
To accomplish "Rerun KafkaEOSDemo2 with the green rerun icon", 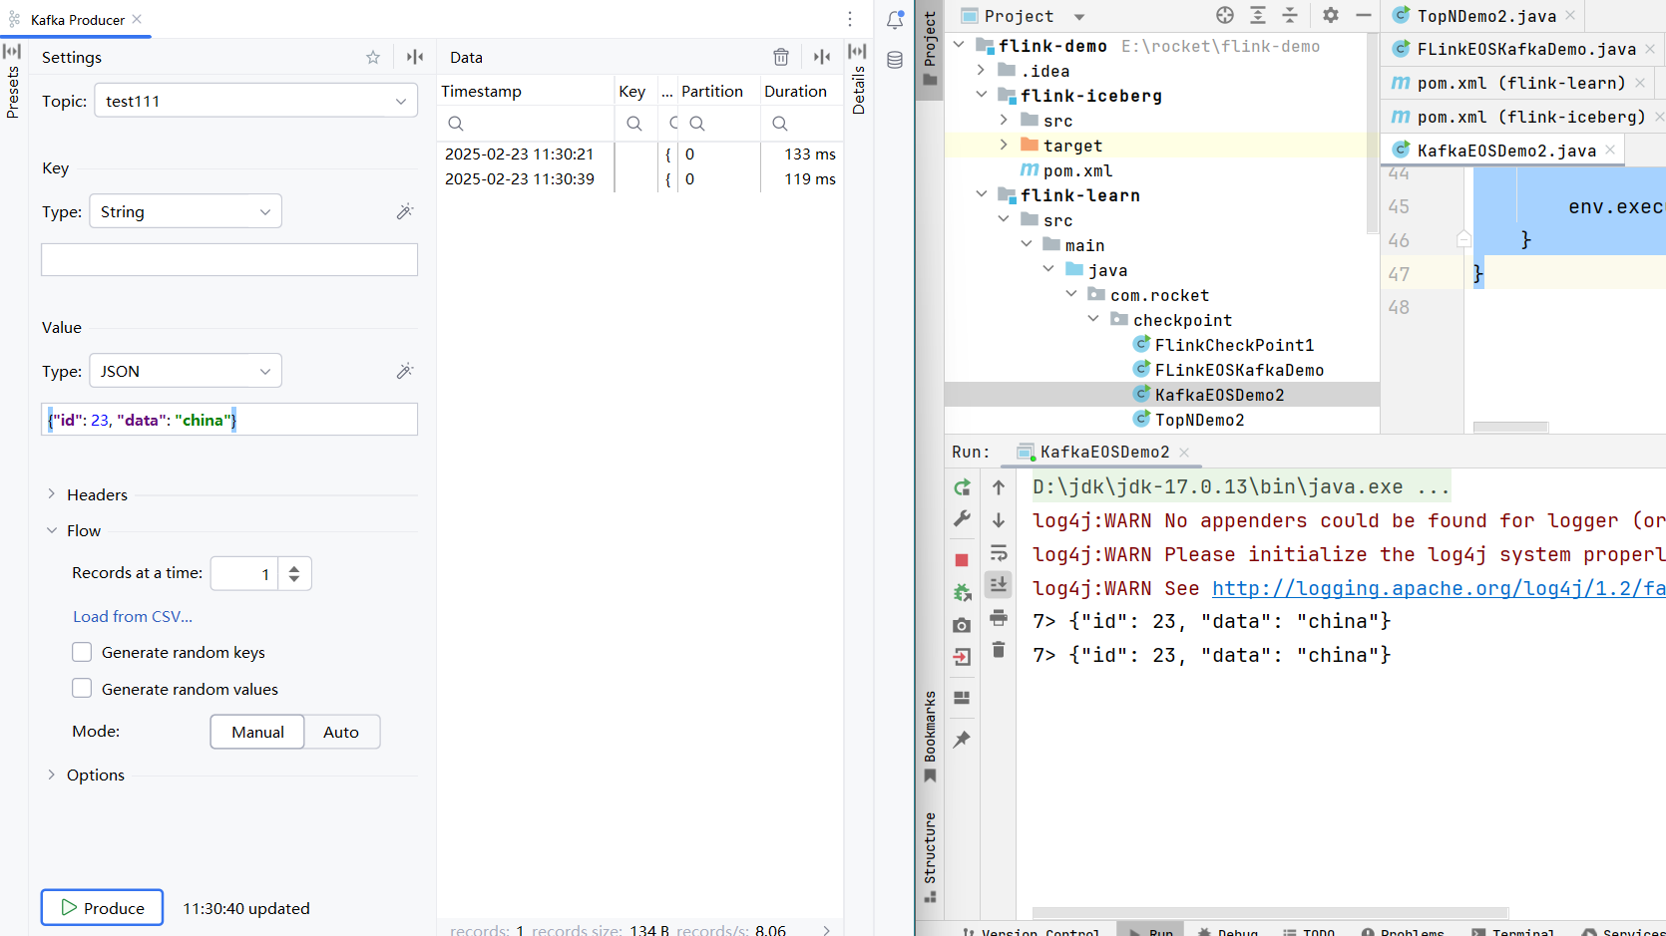I will point(962,487).
